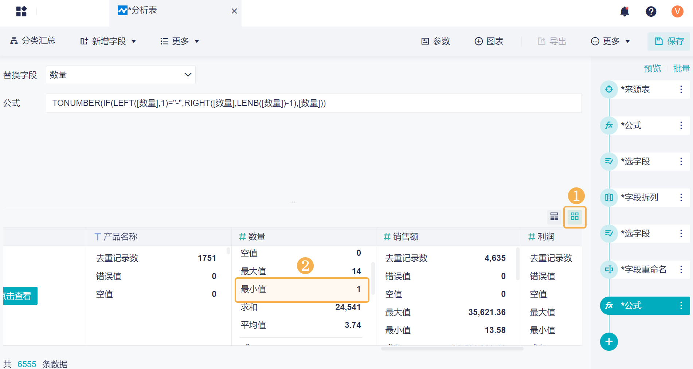Click the apps grid icon

pos(21,12)
